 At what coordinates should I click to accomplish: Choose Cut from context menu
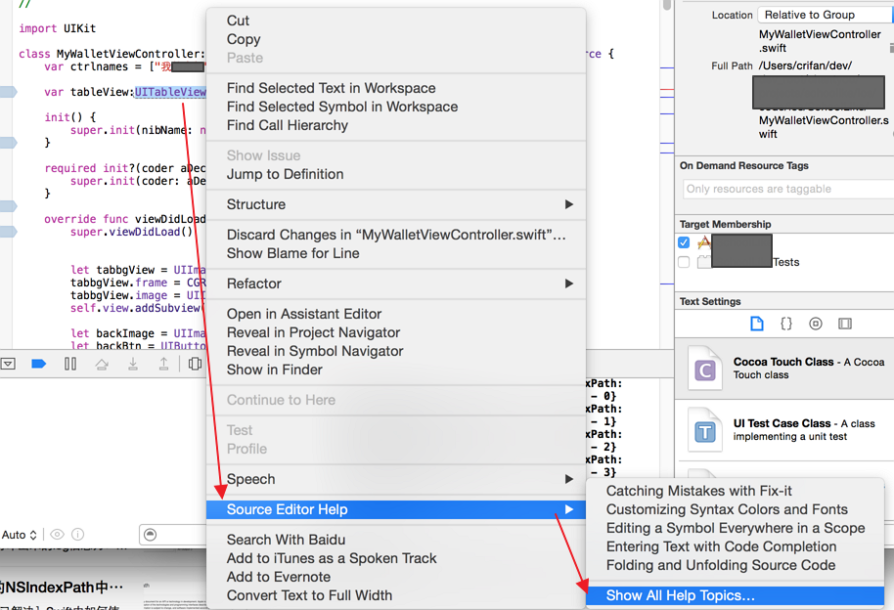[x=396, y=21]
